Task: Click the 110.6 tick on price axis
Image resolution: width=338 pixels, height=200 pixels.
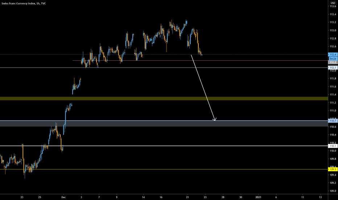Action: [333, 127]
